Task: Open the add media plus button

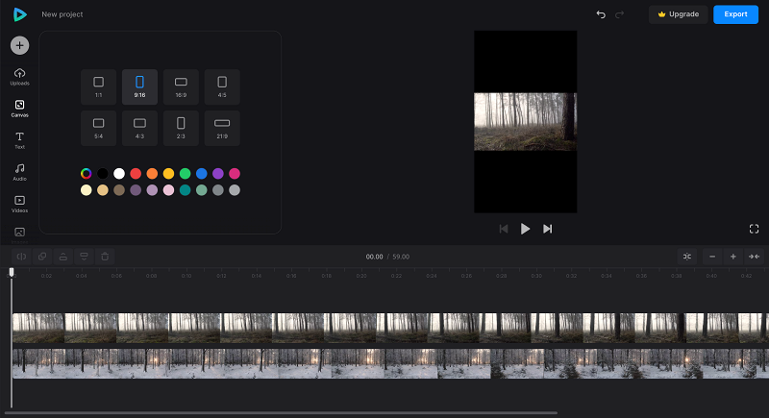Action: [19, 45]
